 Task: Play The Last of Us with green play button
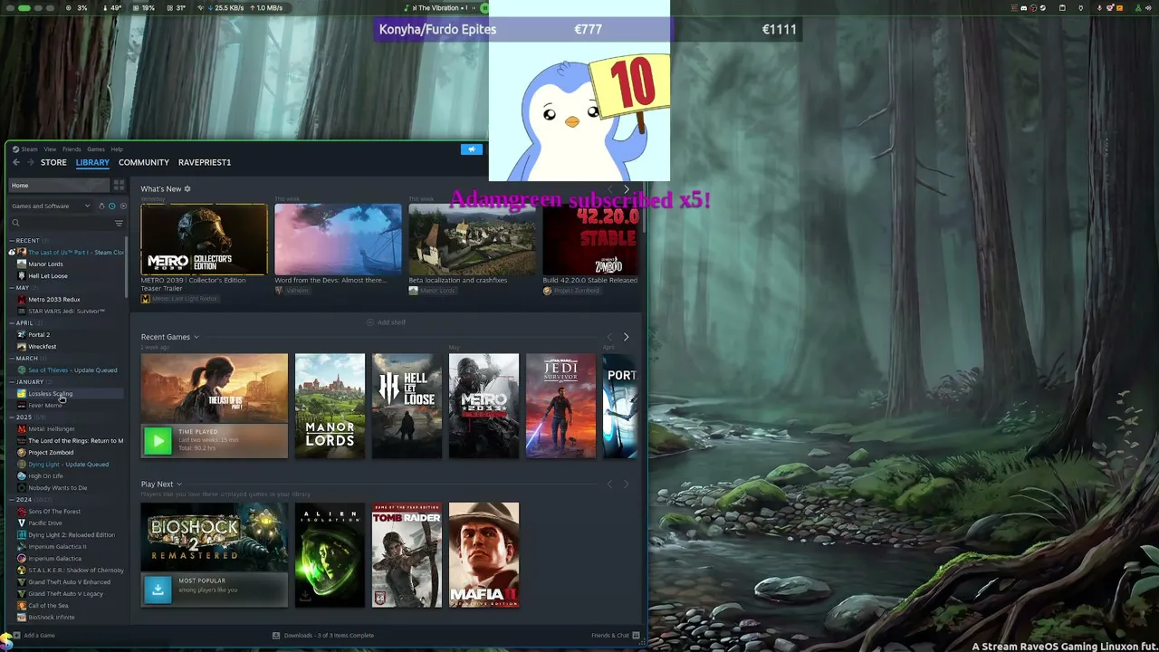pyautogui.click(x=158, y=441)
